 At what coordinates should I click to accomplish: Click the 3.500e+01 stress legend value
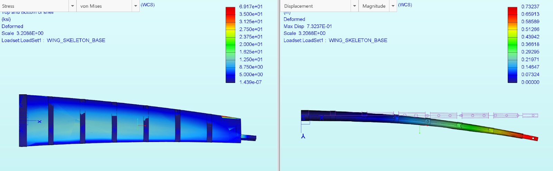click(x=251, y=14)
